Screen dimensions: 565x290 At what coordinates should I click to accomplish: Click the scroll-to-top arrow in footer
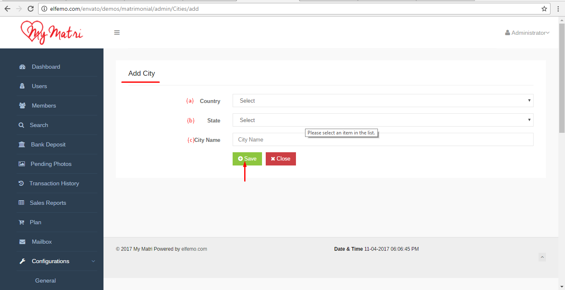(542, 257)
